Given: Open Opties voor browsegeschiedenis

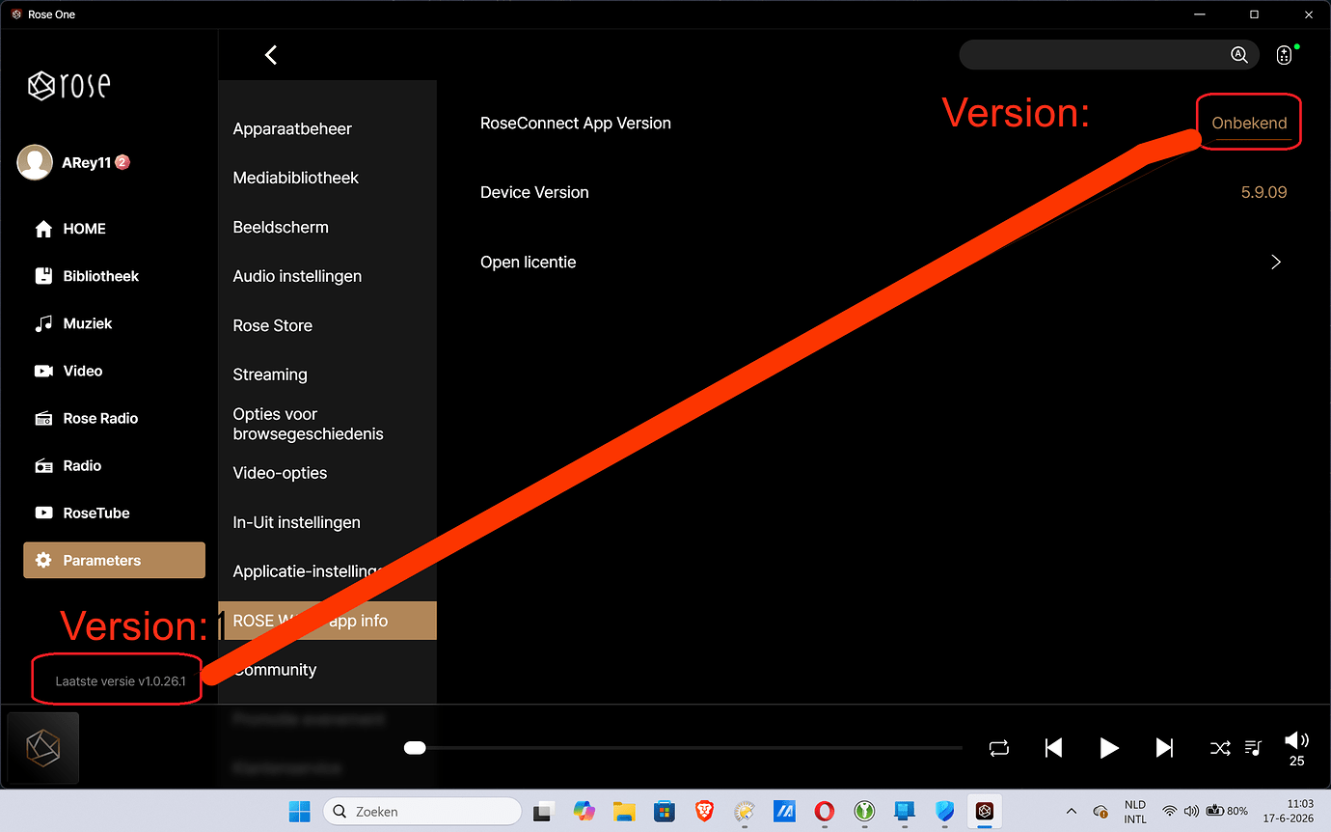Looking at the screenshot, I should [x=308, y=424].
